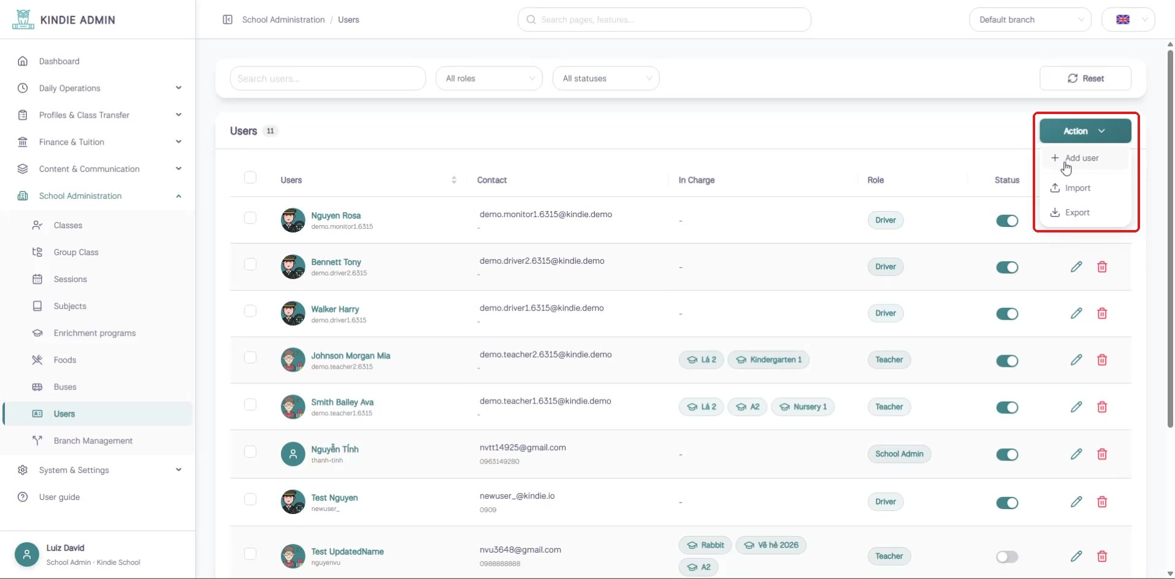Click the Reset filters button

pyautogui.click(x=1085, y=79)
